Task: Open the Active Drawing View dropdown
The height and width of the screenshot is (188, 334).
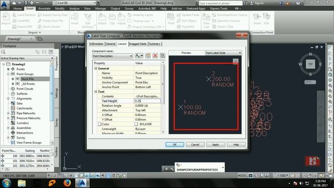Action: click(52, 58)
